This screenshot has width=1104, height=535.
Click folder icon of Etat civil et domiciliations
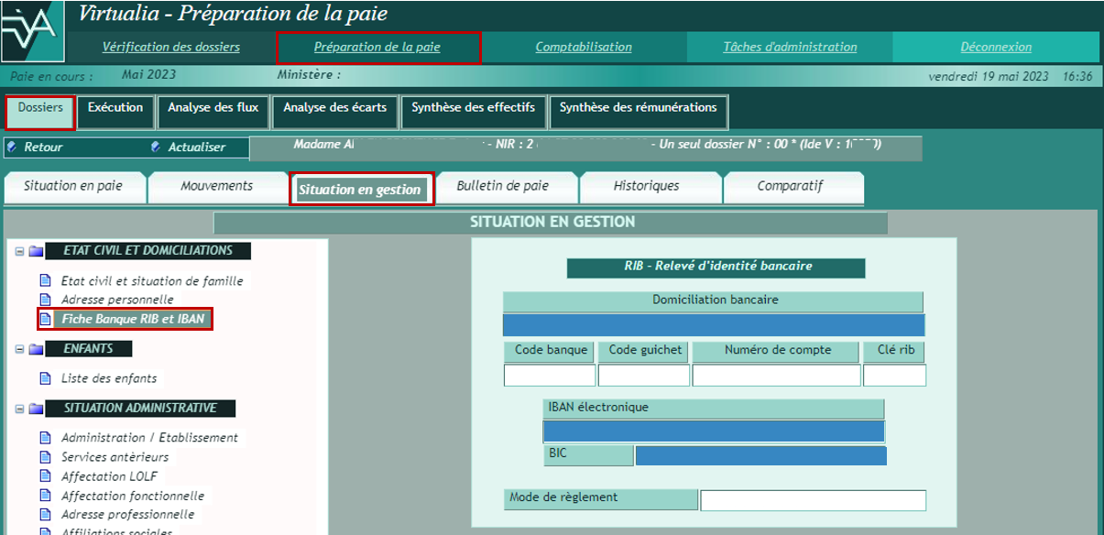click(36, 251)
